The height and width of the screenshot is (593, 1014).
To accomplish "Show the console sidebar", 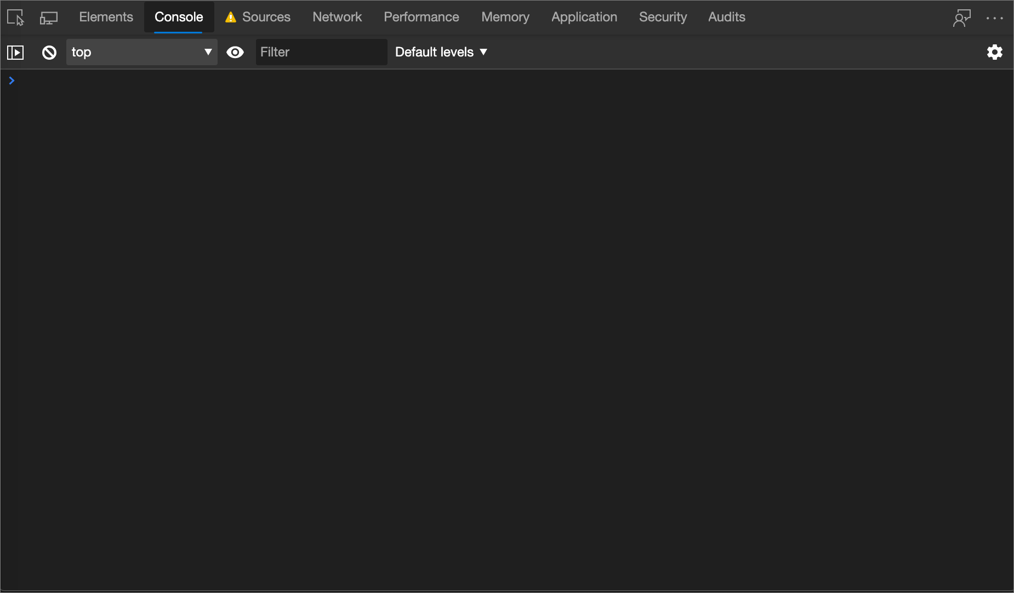I will tap(15, 52).
